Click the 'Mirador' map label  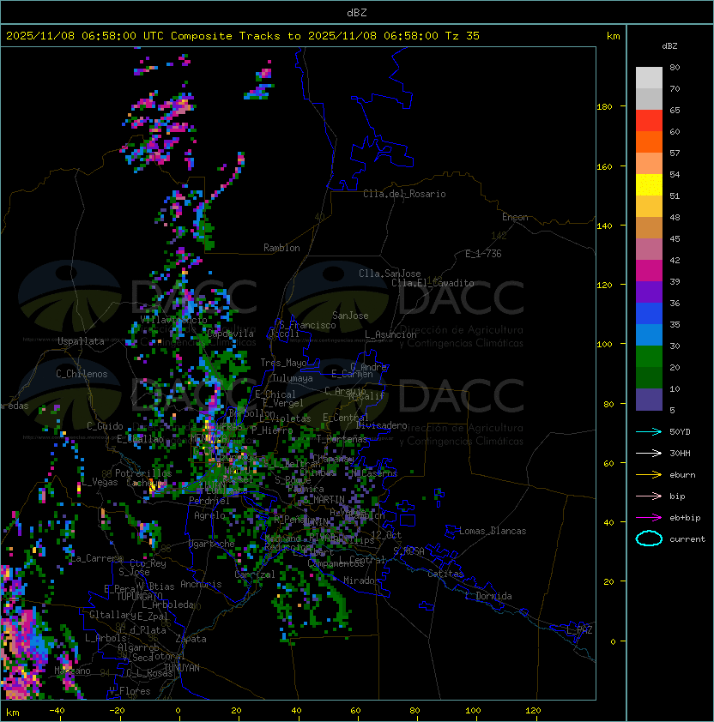(361, 581)
